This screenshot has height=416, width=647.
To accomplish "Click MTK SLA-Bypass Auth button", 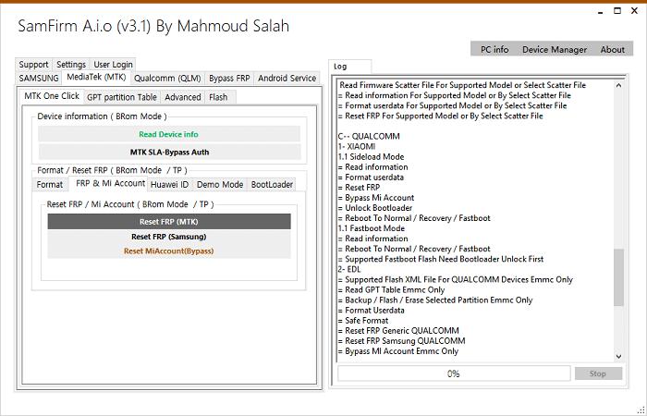I will pyautogui.click(x=169, y=152).
